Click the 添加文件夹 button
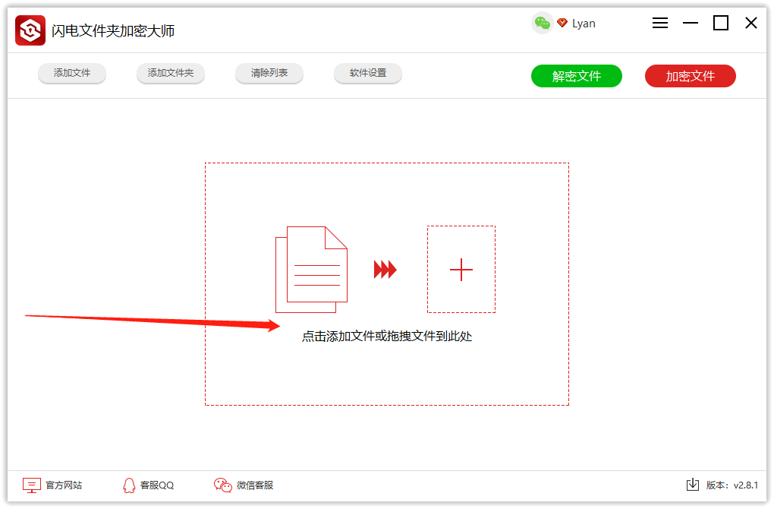This screenshot has width=774, height=509. coord(171,73)
